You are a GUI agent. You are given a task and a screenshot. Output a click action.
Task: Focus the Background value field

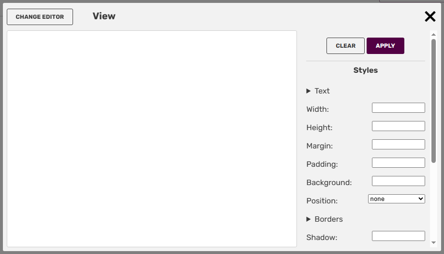(398, 181)
